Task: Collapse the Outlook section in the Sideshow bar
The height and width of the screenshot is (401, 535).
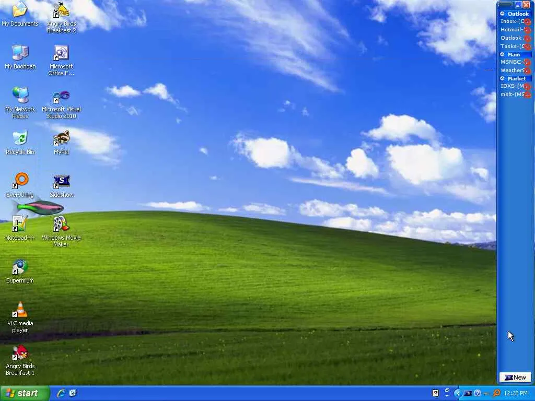Action: point(502,14)
